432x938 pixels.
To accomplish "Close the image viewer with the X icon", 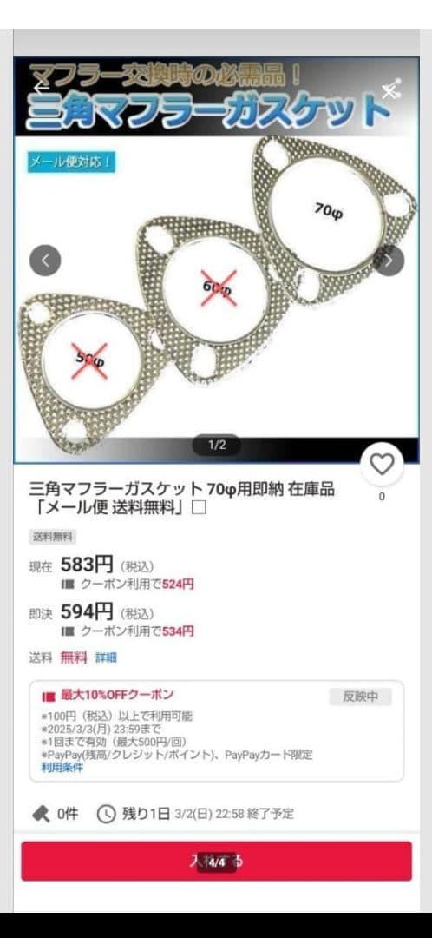I will tap(390, 90).
